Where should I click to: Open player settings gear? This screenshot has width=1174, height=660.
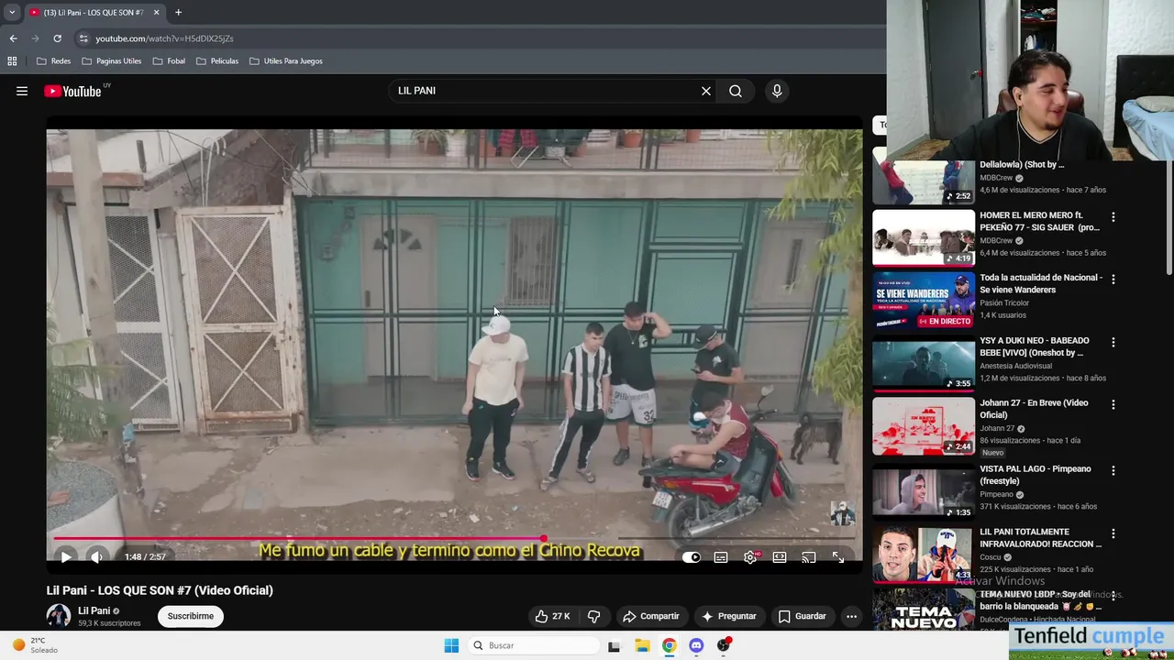click(x=750, y=557)
